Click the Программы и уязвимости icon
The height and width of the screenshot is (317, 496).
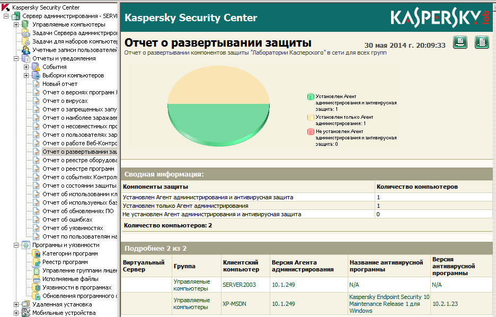click(x=25, y=245)
